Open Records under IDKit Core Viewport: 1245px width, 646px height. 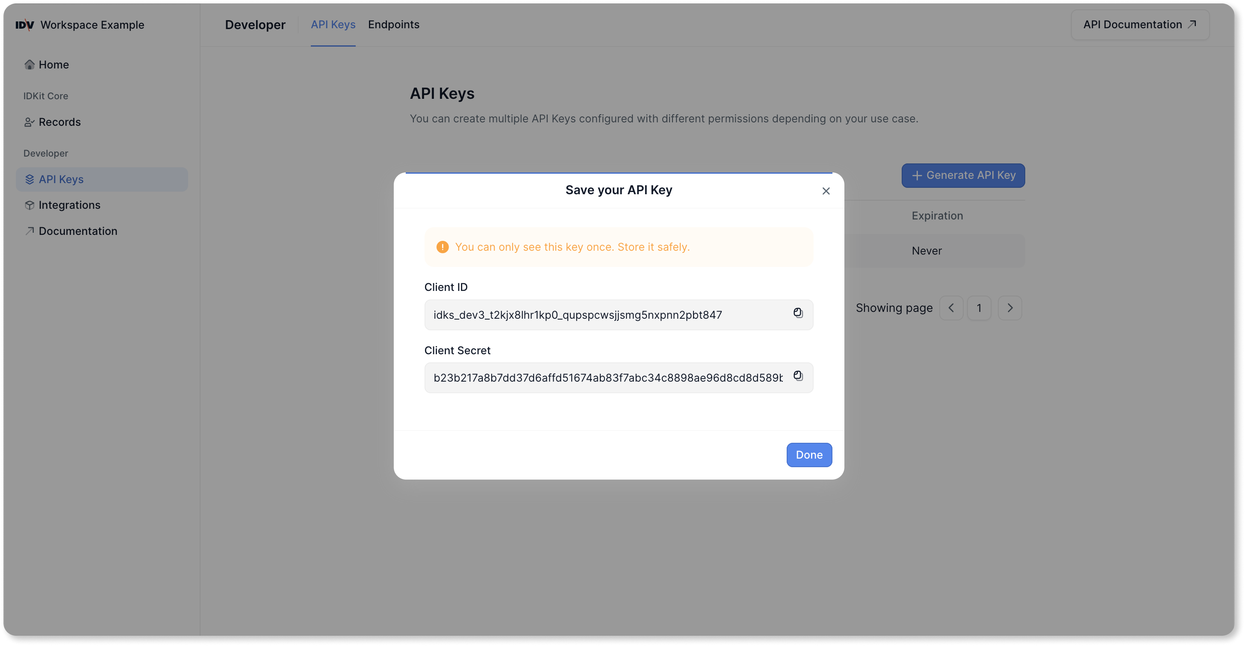click(x=59, y=122)
